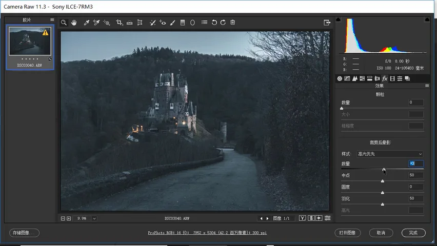The image size is (437, 246).
Task: Select the Hand tool
Action: [73, 23]
